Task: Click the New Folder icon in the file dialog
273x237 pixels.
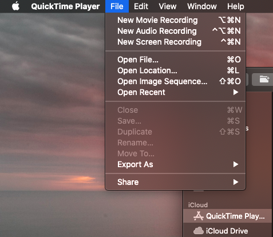Action: coord(264,79)
